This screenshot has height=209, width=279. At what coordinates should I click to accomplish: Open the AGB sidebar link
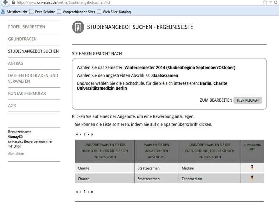tap(12, 106)
